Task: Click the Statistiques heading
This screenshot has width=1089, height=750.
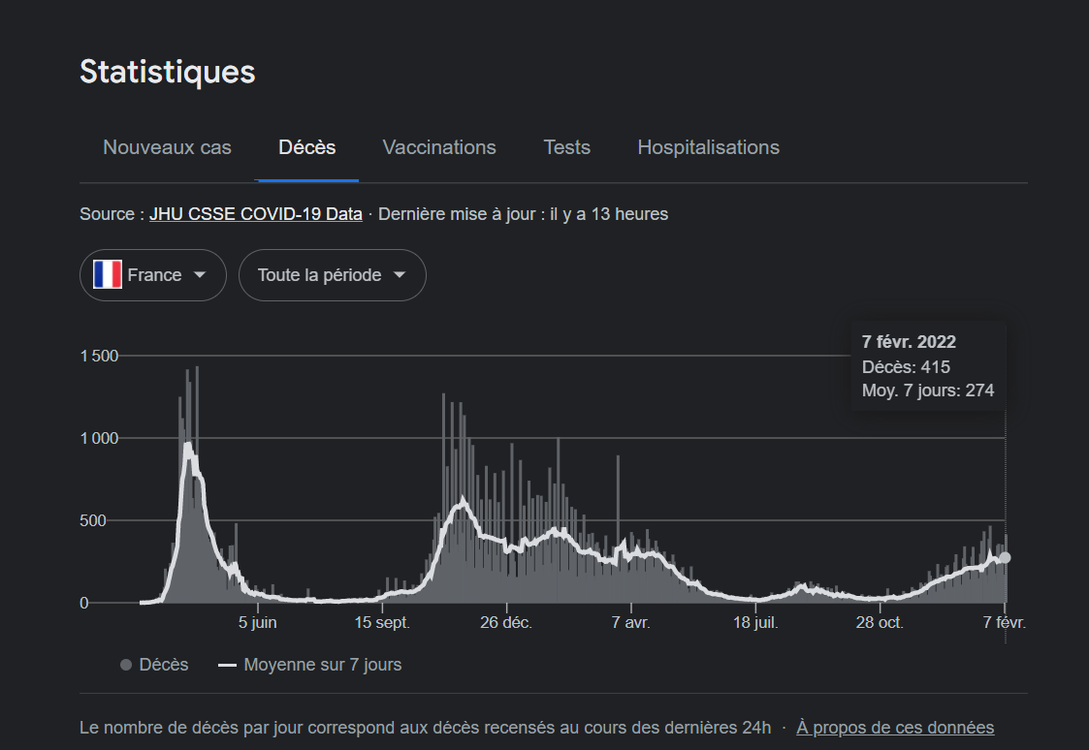Action: pyautogui.click(x=168, y=72)
